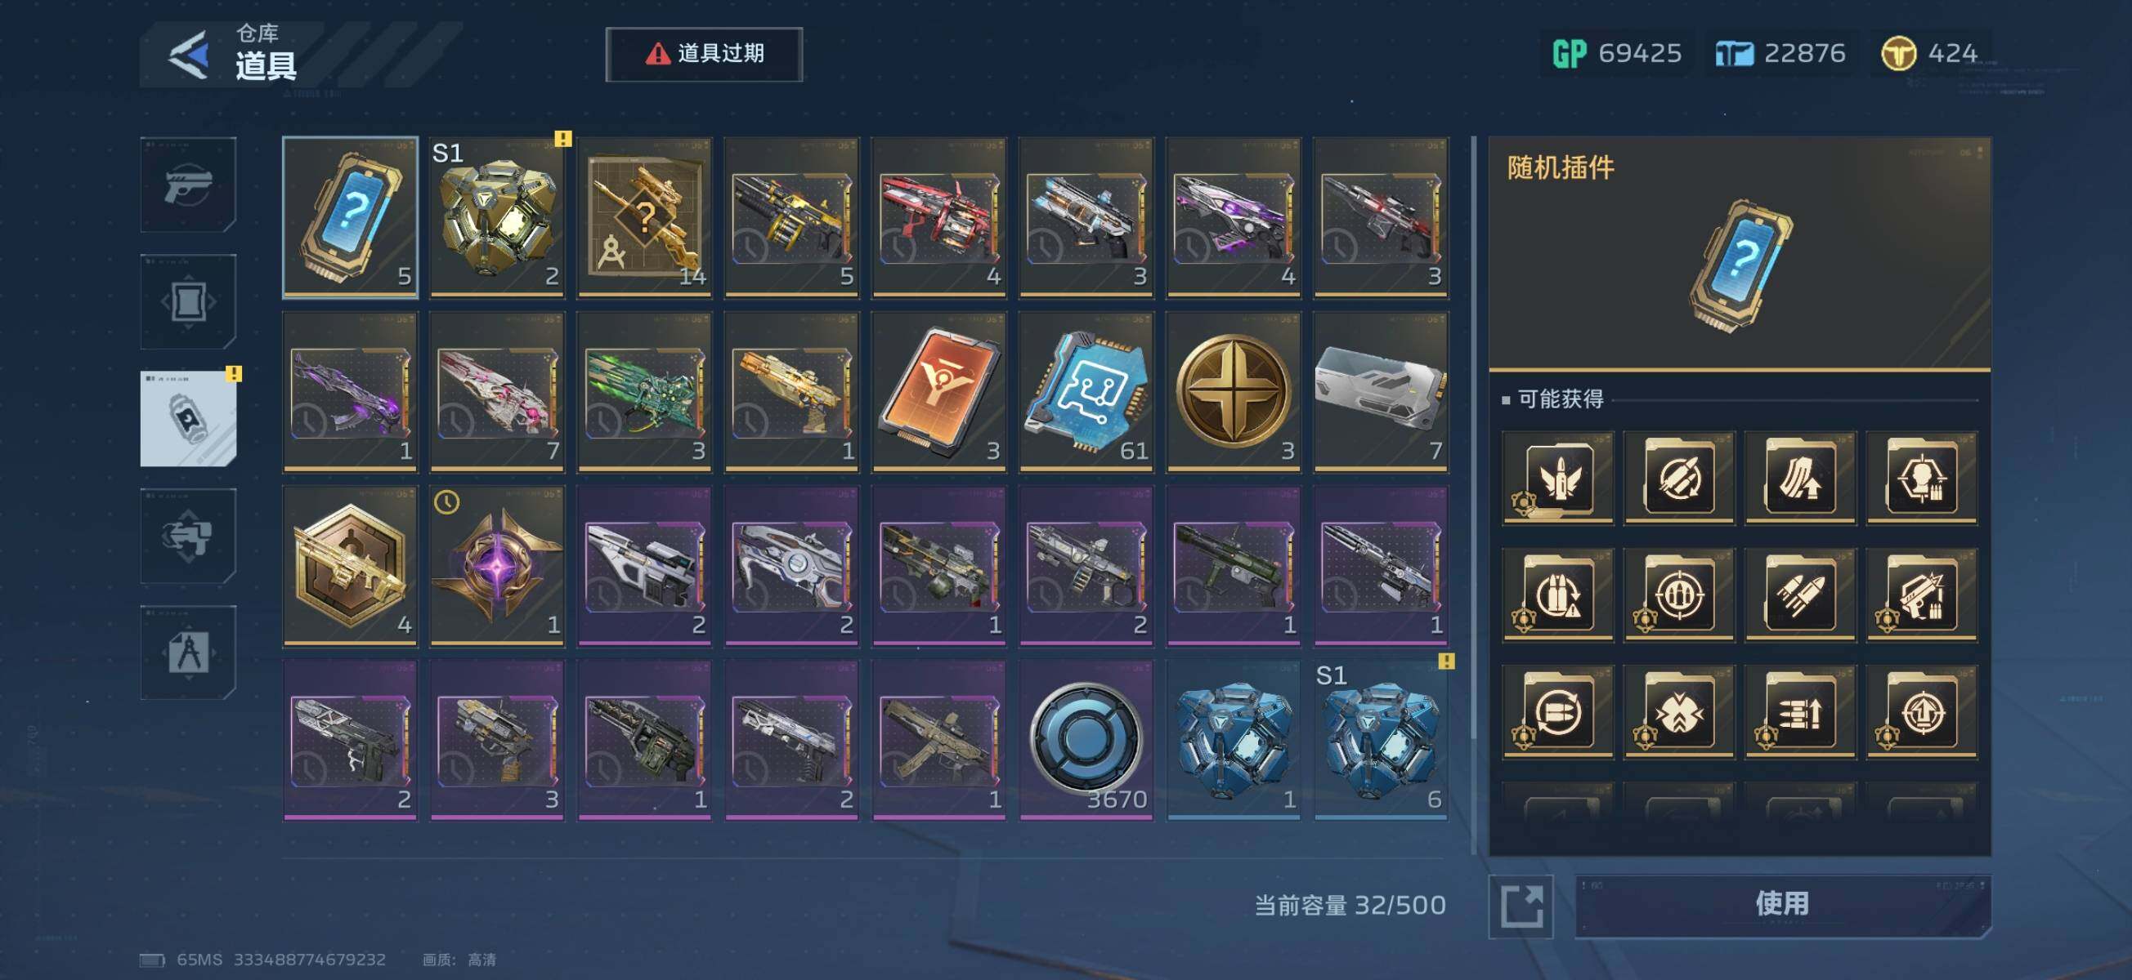Choose the blue circuit chip item 61
Screen dimensions: 2132x980
click(x=1086, y=391)
